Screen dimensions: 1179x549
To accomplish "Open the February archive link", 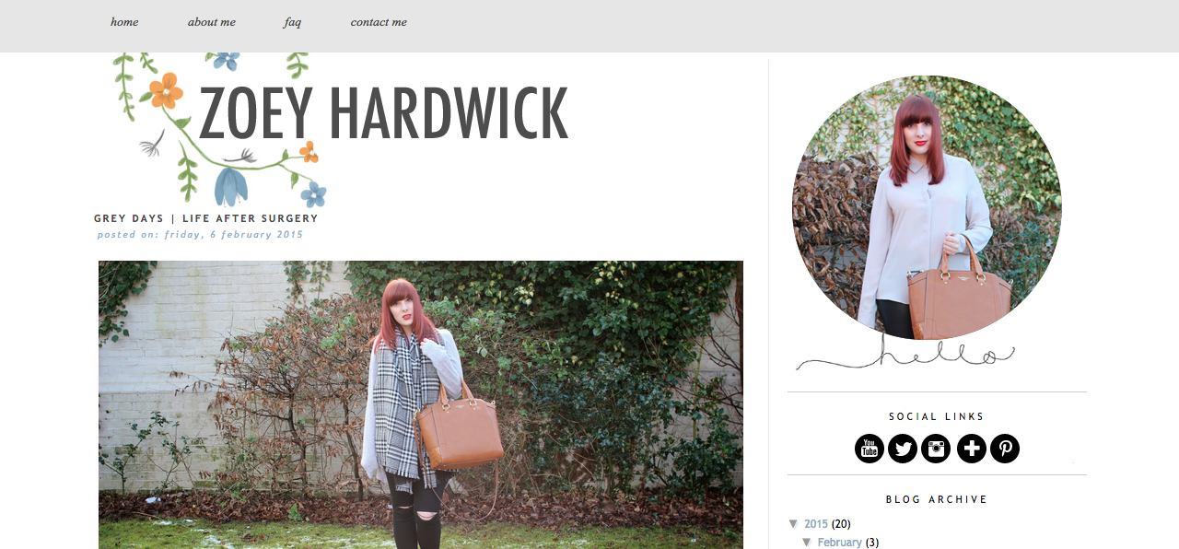I will click(x=840, y=543).
